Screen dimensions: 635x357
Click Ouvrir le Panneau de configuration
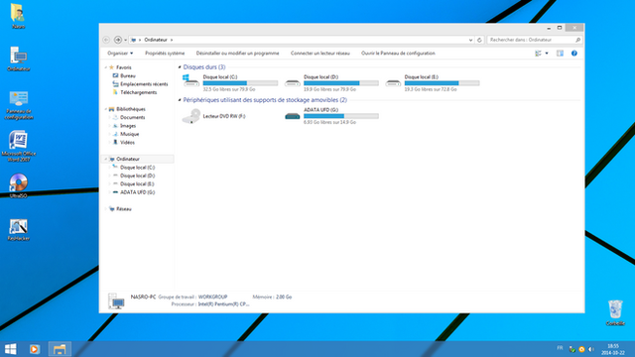(x=398, y=54)
